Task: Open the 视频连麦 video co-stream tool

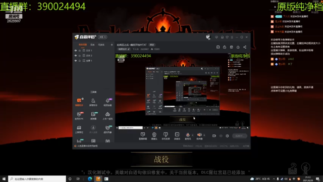Action: (107, 102)
